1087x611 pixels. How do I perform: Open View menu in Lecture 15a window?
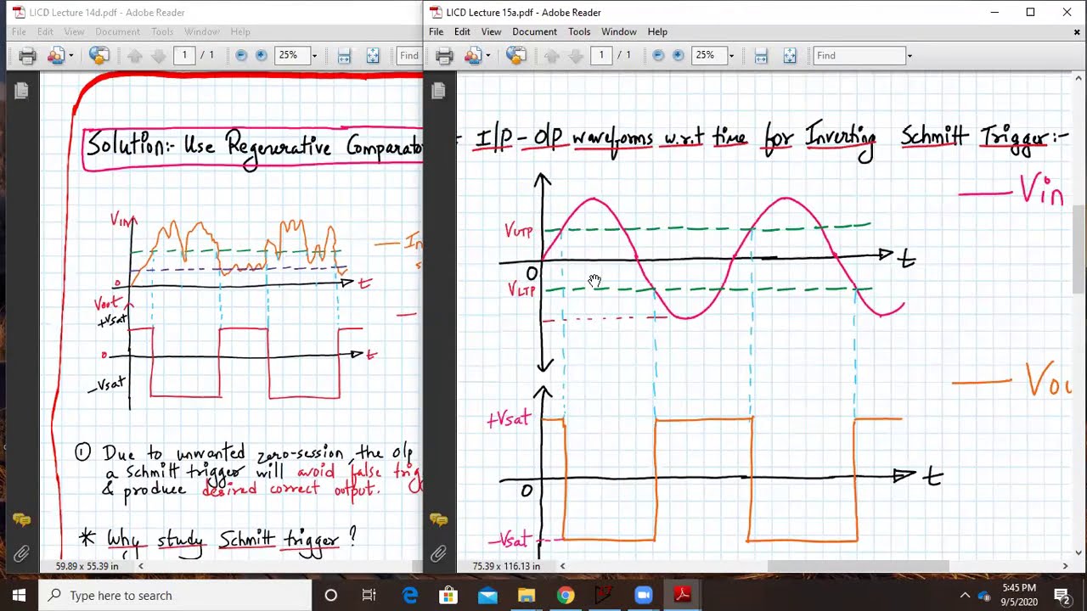click(x=491, y=31)
